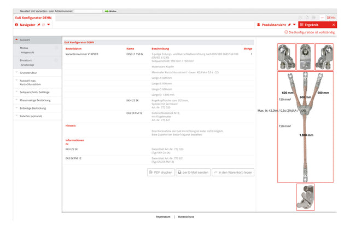
Task: Focus the Varianten- oder Artikelnummer input field
Action: coord(88,11)
